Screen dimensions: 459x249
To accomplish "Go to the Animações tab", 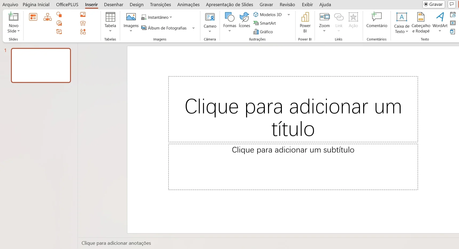I will [x=188, y=5].
